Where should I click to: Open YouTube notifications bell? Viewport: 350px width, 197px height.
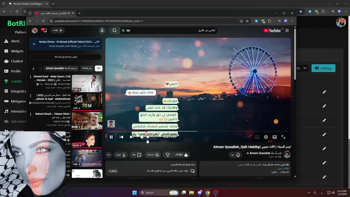[45, 30]
